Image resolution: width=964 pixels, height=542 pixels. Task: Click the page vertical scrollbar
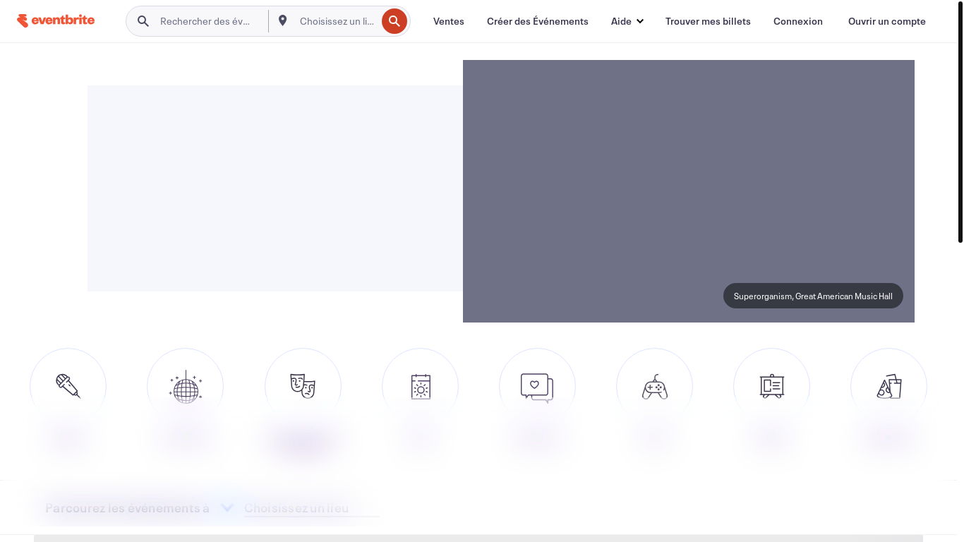click(x=960, y=121)
